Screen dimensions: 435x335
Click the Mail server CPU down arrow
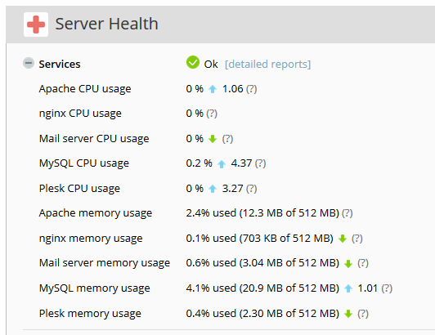click(213, 139)
